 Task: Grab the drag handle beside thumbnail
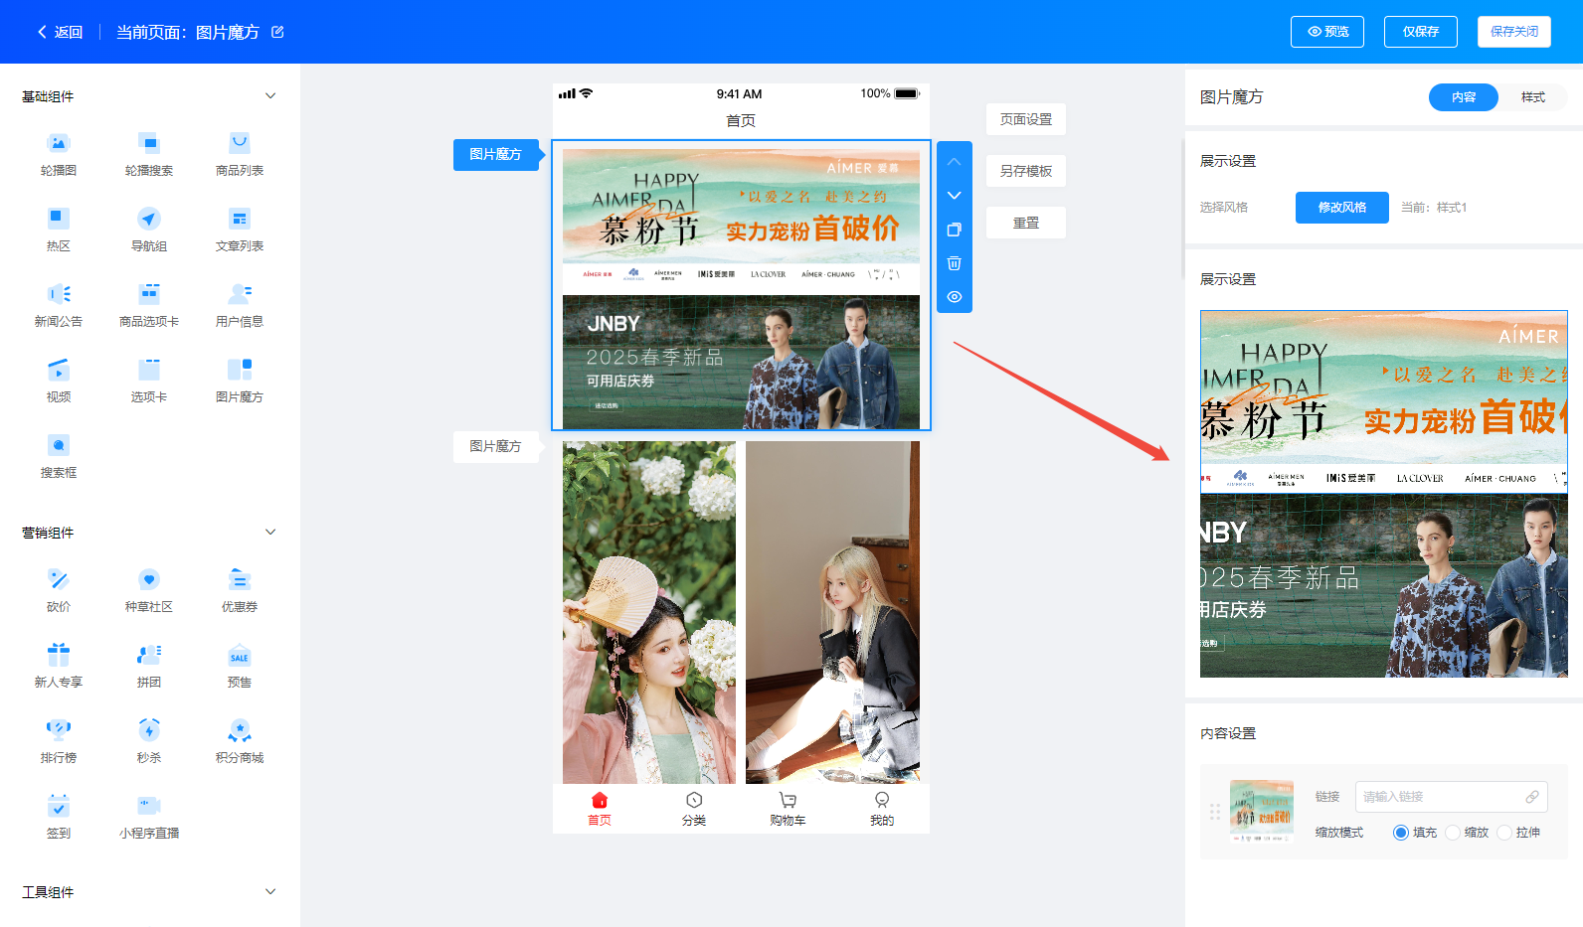tap(1215, 812)
